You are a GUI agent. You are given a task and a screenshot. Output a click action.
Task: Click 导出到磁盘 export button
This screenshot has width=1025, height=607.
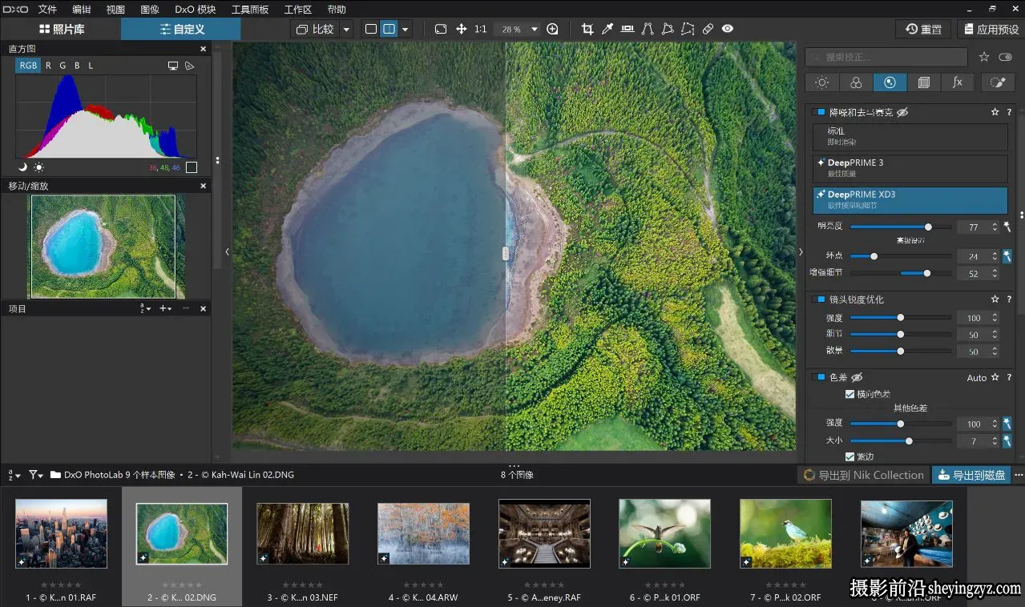971,475
